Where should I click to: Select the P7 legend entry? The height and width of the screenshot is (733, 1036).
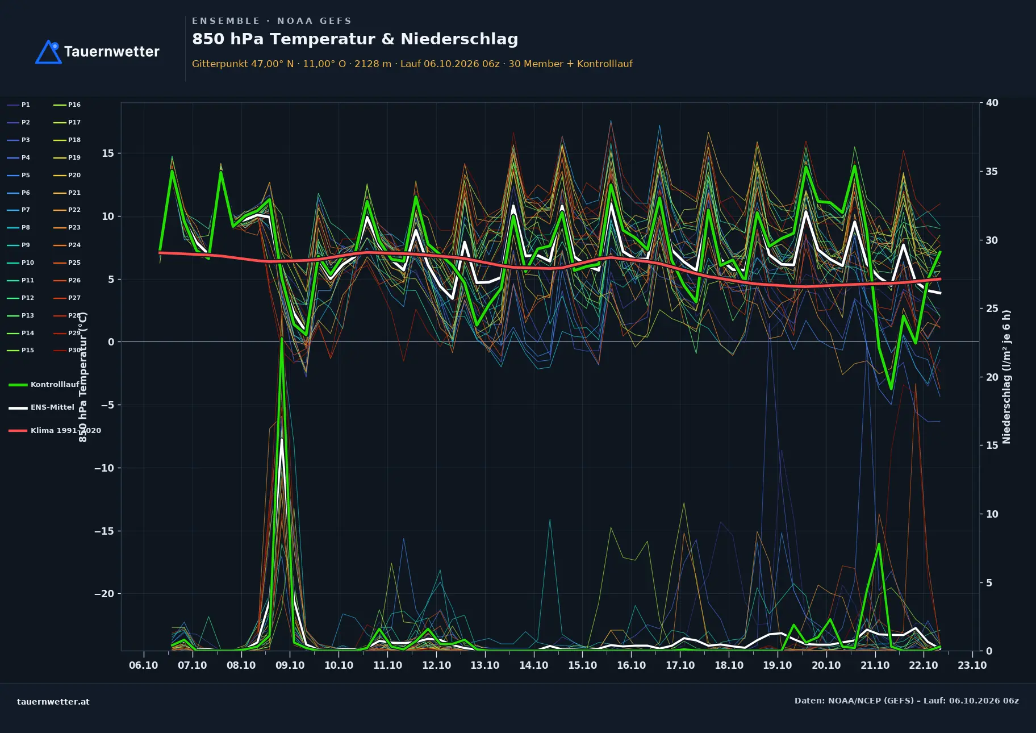click(19, 210)
